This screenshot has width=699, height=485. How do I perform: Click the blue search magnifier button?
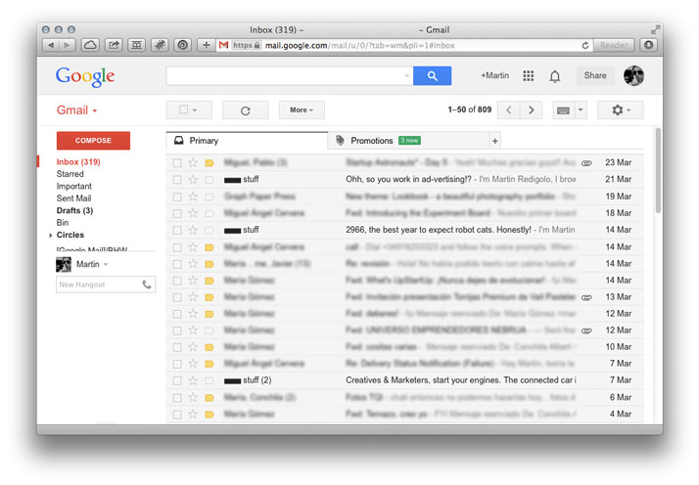pyautogui.click(x=432, y=75)
